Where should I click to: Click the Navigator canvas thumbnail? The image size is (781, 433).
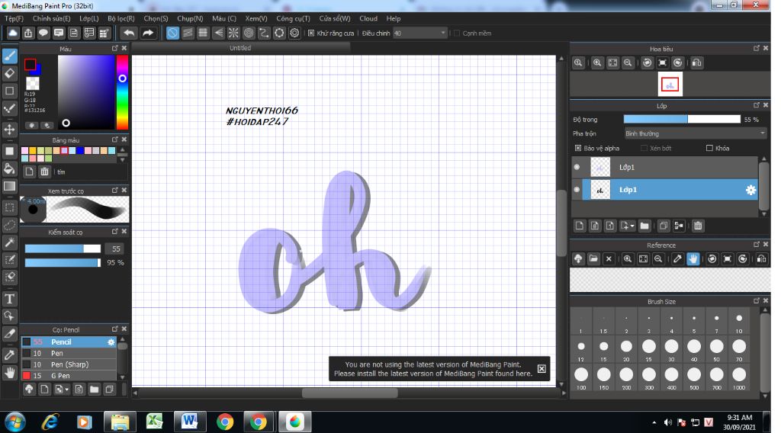point(670,85)
